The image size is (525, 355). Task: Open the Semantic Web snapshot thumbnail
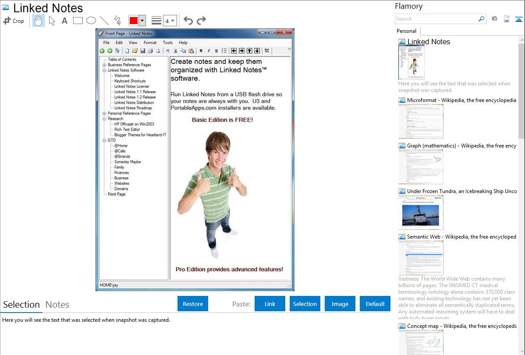click(x=421, y=257)
